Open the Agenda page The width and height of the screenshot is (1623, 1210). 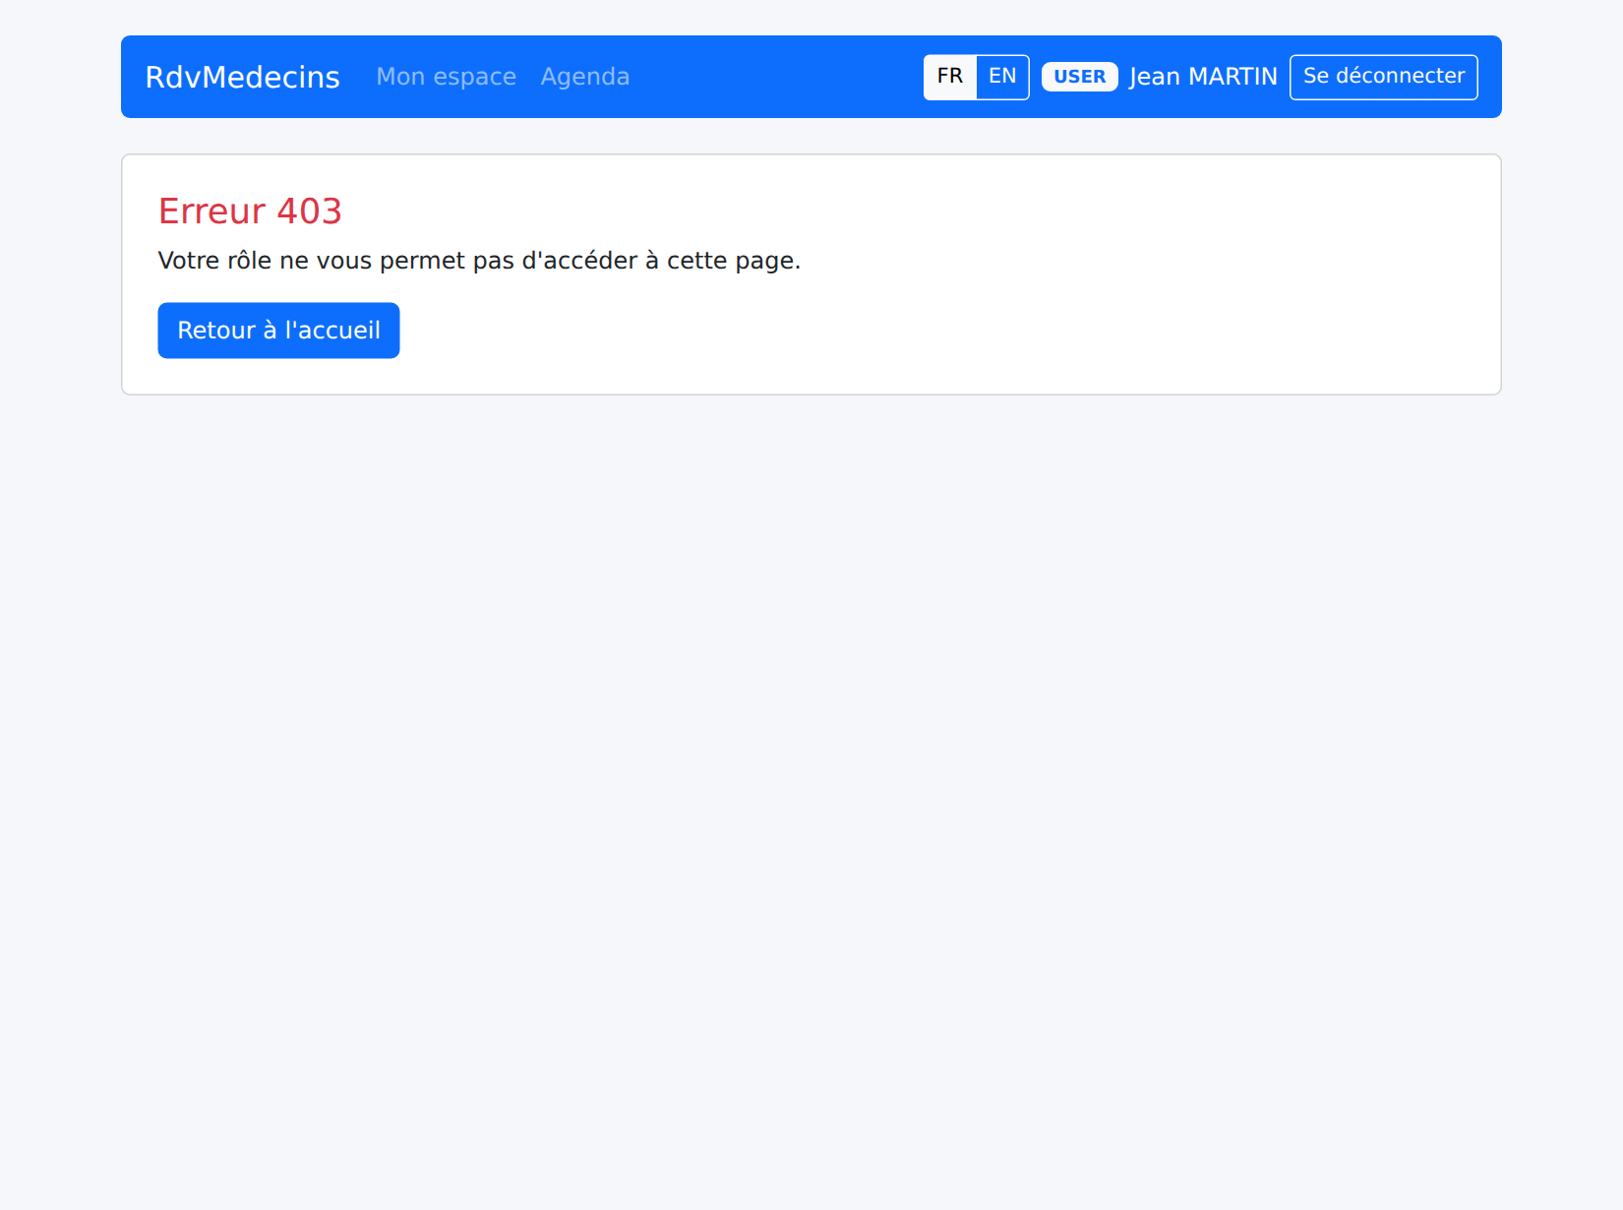[585, 77]
